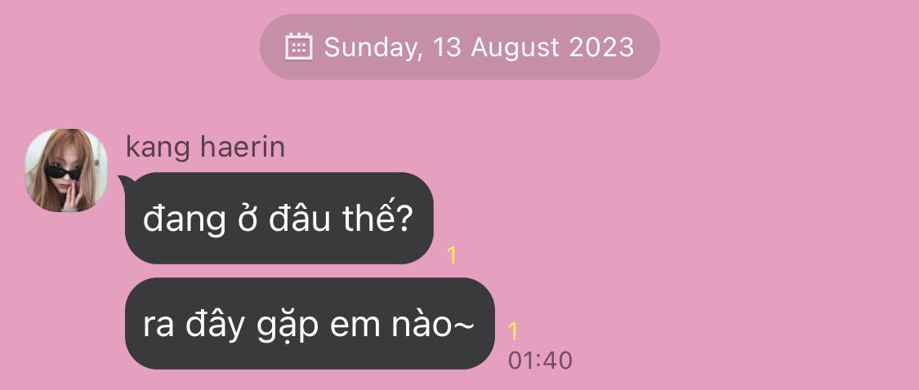Screen dimensions: 919x390
Task: Click yellow unread count beside first message
Action: (x=451, y=255)
